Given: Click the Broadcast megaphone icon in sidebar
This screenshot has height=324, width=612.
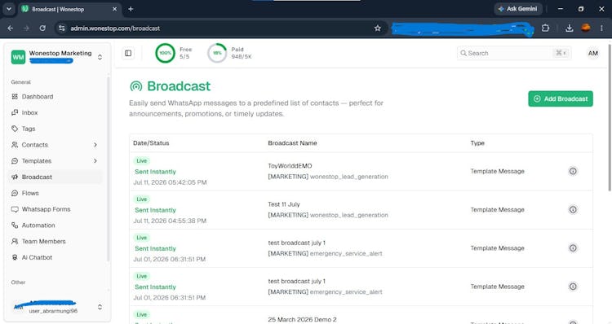Looking at the screenshot, I should tap(15, 177).
